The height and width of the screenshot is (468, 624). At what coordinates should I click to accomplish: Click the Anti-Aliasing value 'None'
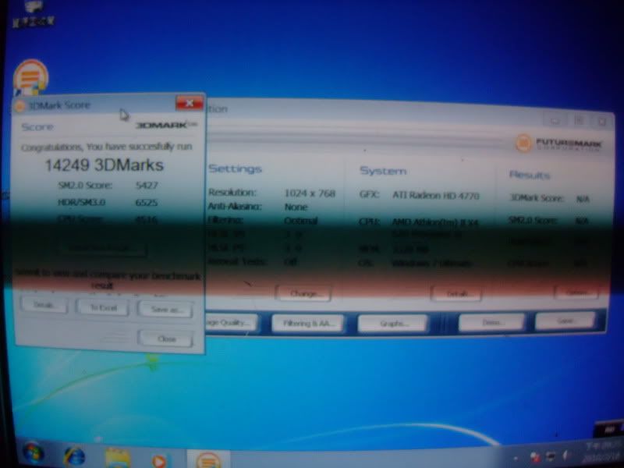point(296,207)
